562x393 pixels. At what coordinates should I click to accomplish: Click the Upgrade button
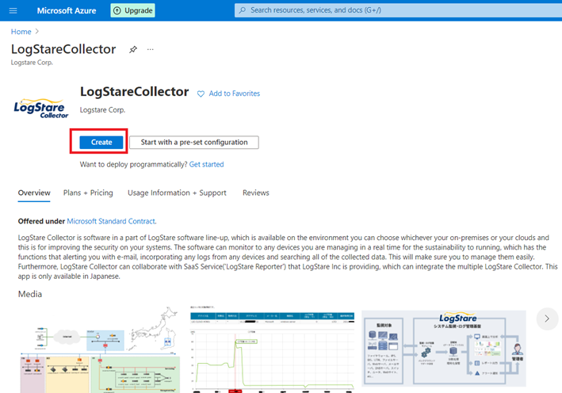(x=132, y=10)
